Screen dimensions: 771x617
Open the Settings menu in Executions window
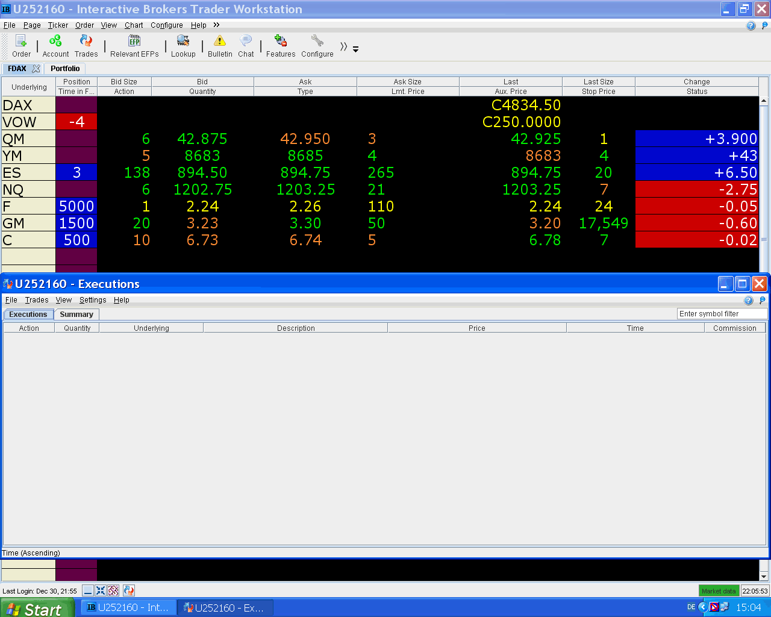tap(93, 300)
